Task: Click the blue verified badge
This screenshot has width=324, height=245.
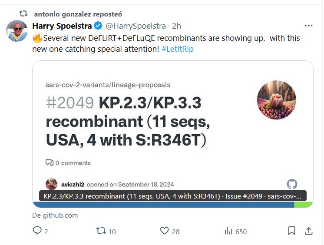Action: 99,26
